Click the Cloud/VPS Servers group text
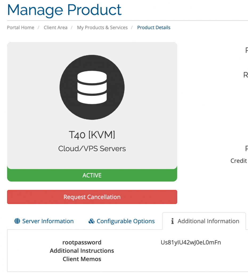Image resolution: width=248 pixels, height=274 pixels. click(x=92, y=148)
